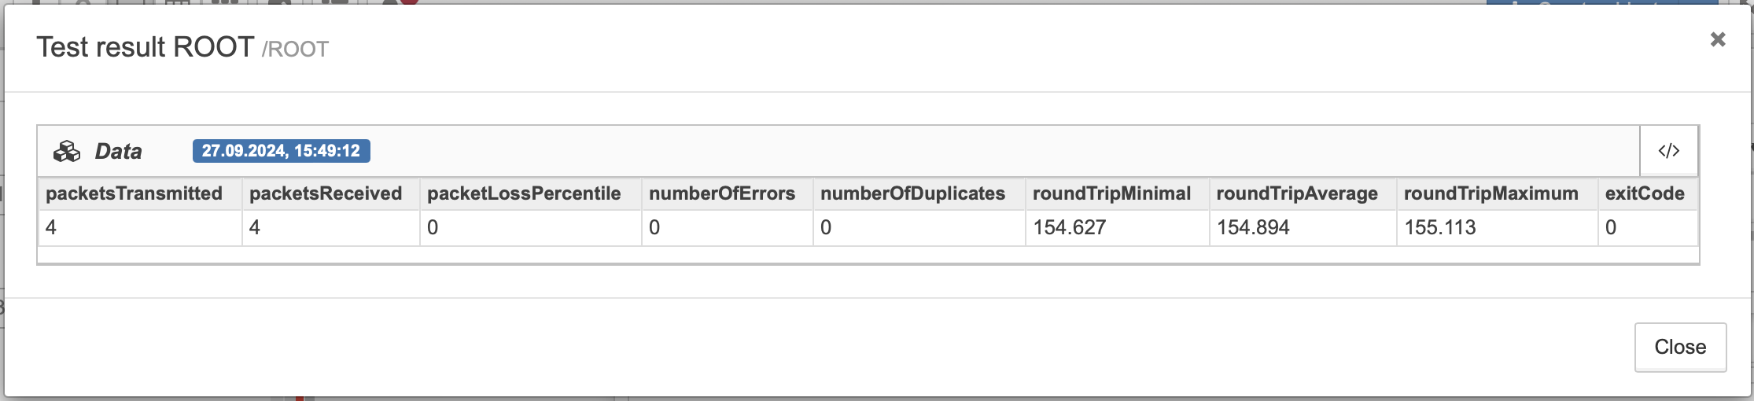1754x401 pixels.
Task: Select the 154.627 round trip minimal cell
Action: tap(1118, 228)
